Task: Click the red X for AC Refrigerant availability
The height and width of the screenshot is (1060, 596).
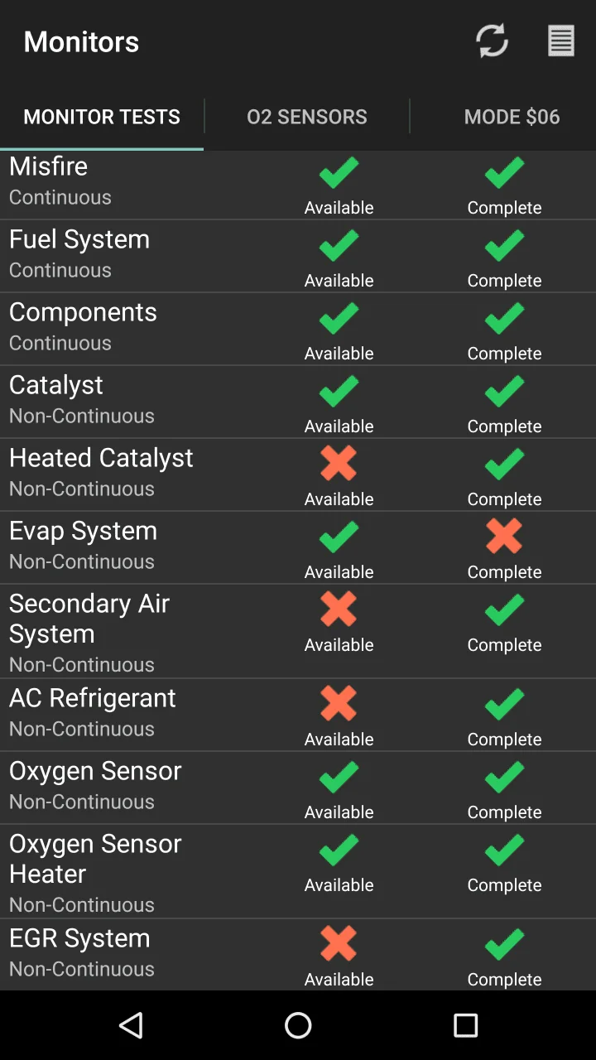Action: tap(339, 704)
